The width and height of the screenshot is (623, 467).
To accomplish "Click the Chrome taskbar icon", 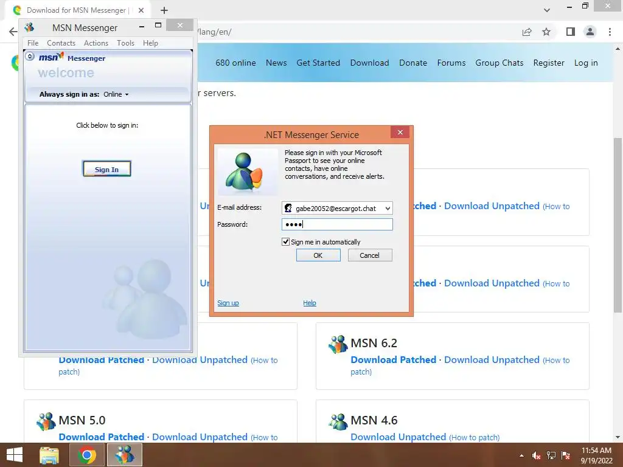I will click(x=86, y=455).
